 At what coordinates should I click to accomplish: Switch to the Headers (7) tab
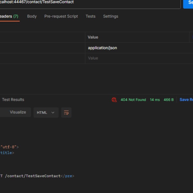[9, 16]
